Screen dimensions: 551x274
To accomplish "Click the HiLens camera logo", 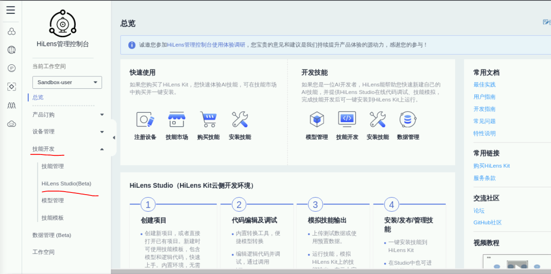I will click(x=63, y=23).
